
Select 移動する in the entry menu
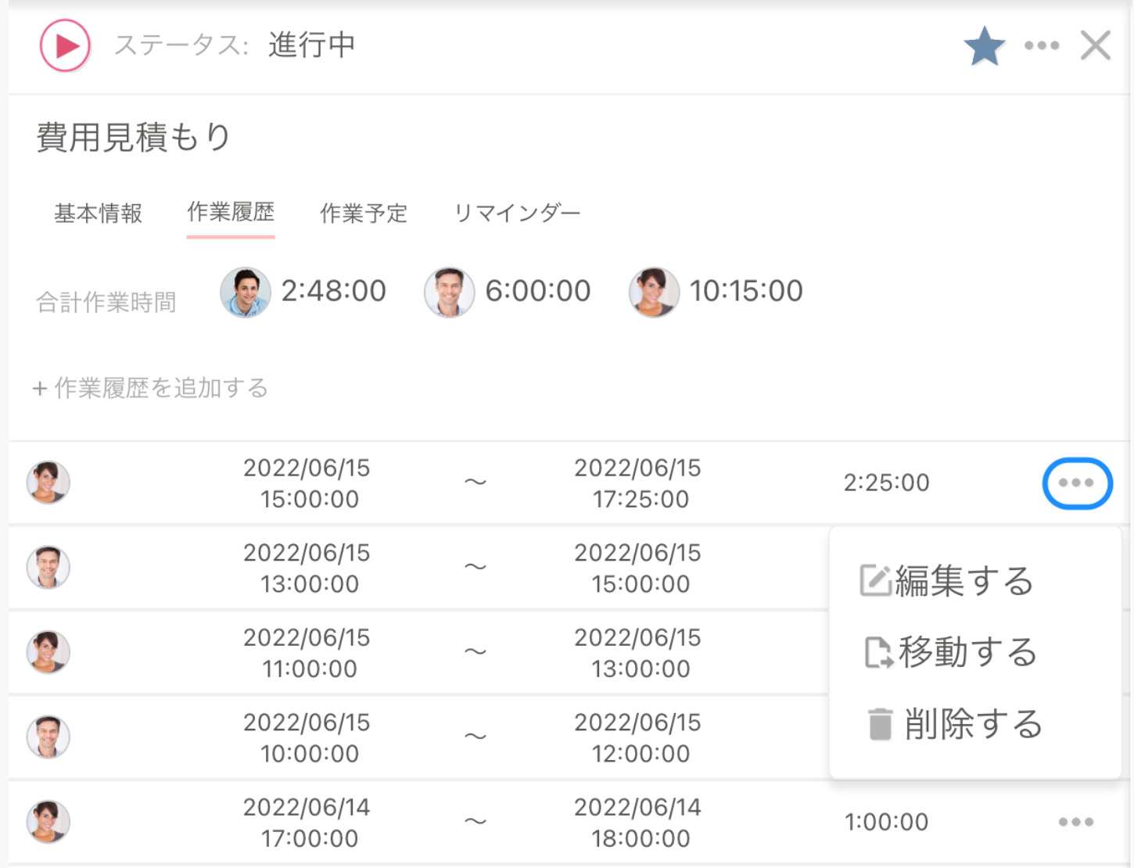970,653
